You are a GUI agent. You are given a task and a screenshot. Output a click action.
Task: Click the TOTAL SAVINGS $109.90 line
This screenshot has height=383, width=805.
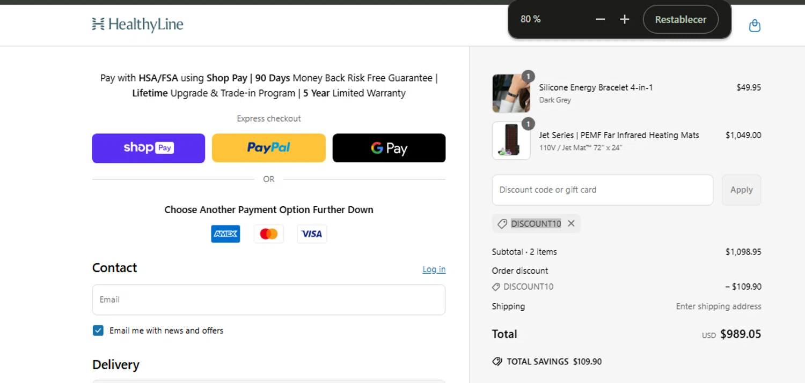click(x=547, y=362)
